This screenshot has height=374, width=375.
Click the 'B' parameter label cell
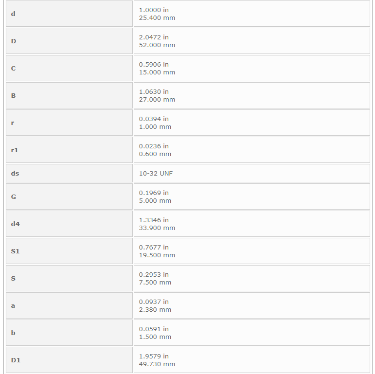(69, 95)
